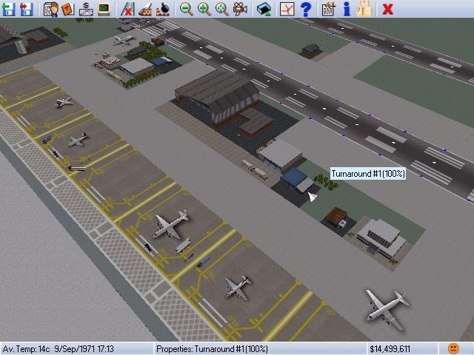The width and height of the screenshot is (474, 355).
Task: Click the orange face status icon
Action: [453, 348]
